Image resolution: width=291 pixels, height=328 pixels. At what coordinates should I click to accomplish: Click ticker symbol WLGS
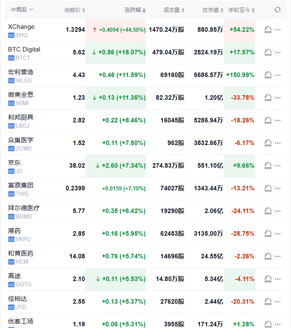click(23, 80)
